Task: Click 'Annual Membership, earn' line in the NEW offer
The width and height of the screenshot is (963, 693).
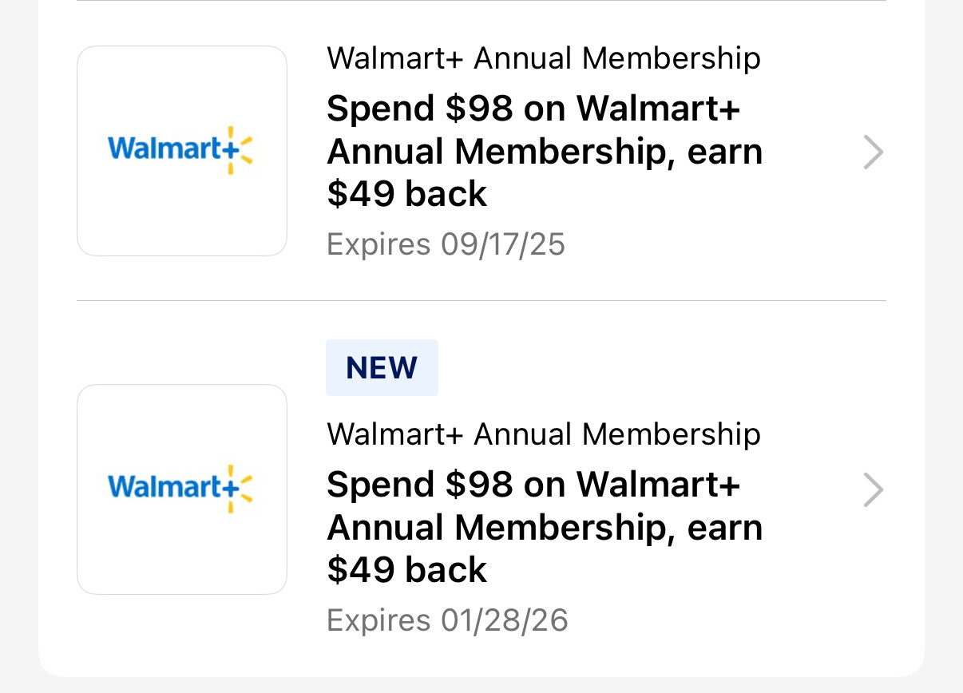Action: [x=545, y=528]
